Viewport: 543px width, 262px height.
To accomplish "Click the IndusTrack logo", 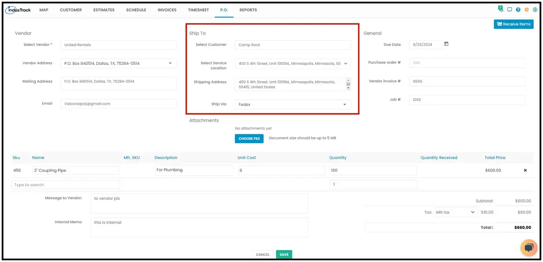I will click(19, 9).
